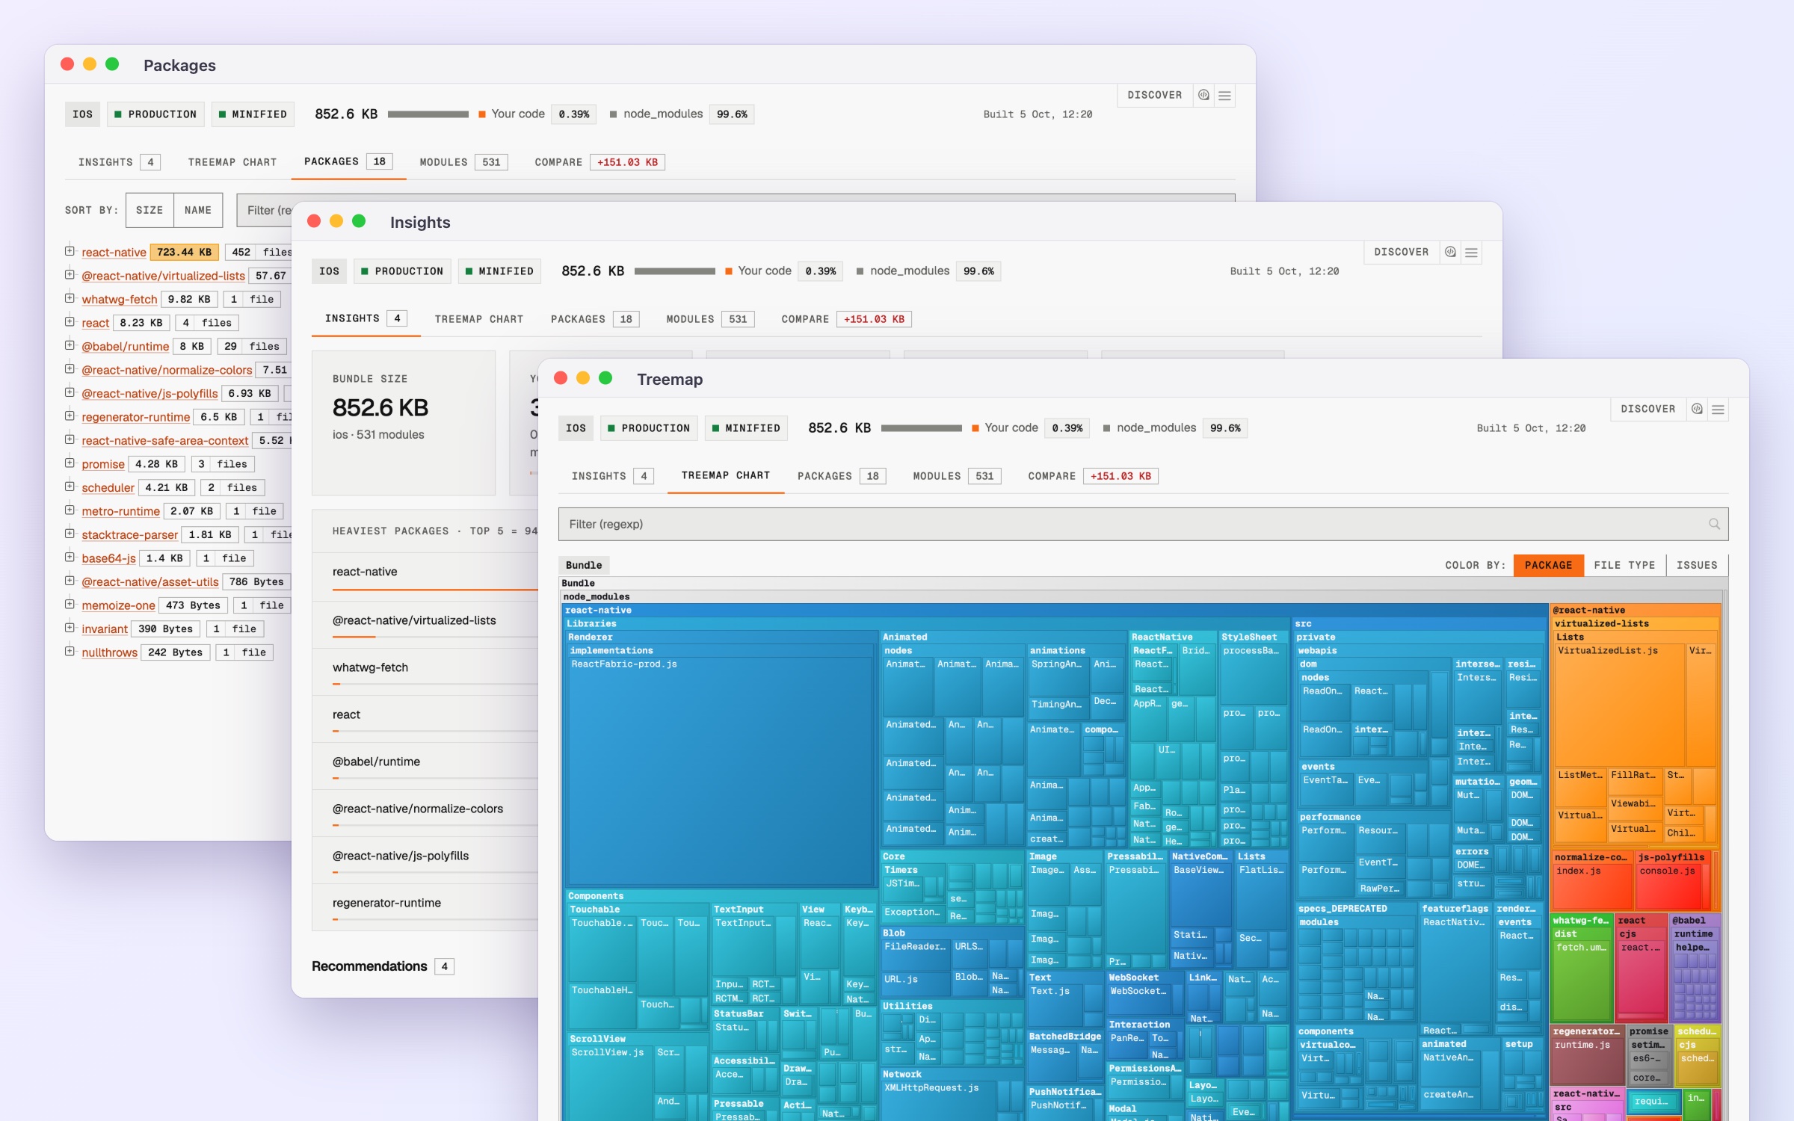Expand the @babel/runtime package row

(x=70, y=345)
